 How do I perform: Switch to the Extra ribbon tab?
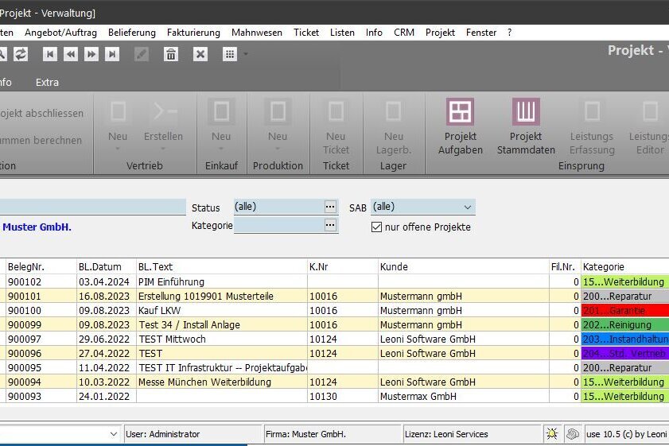coord(47,82)
